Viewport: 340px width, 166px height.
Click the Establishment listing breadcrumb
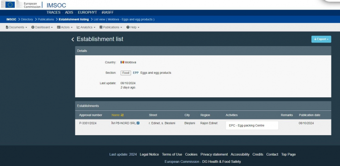click(74, 19)
